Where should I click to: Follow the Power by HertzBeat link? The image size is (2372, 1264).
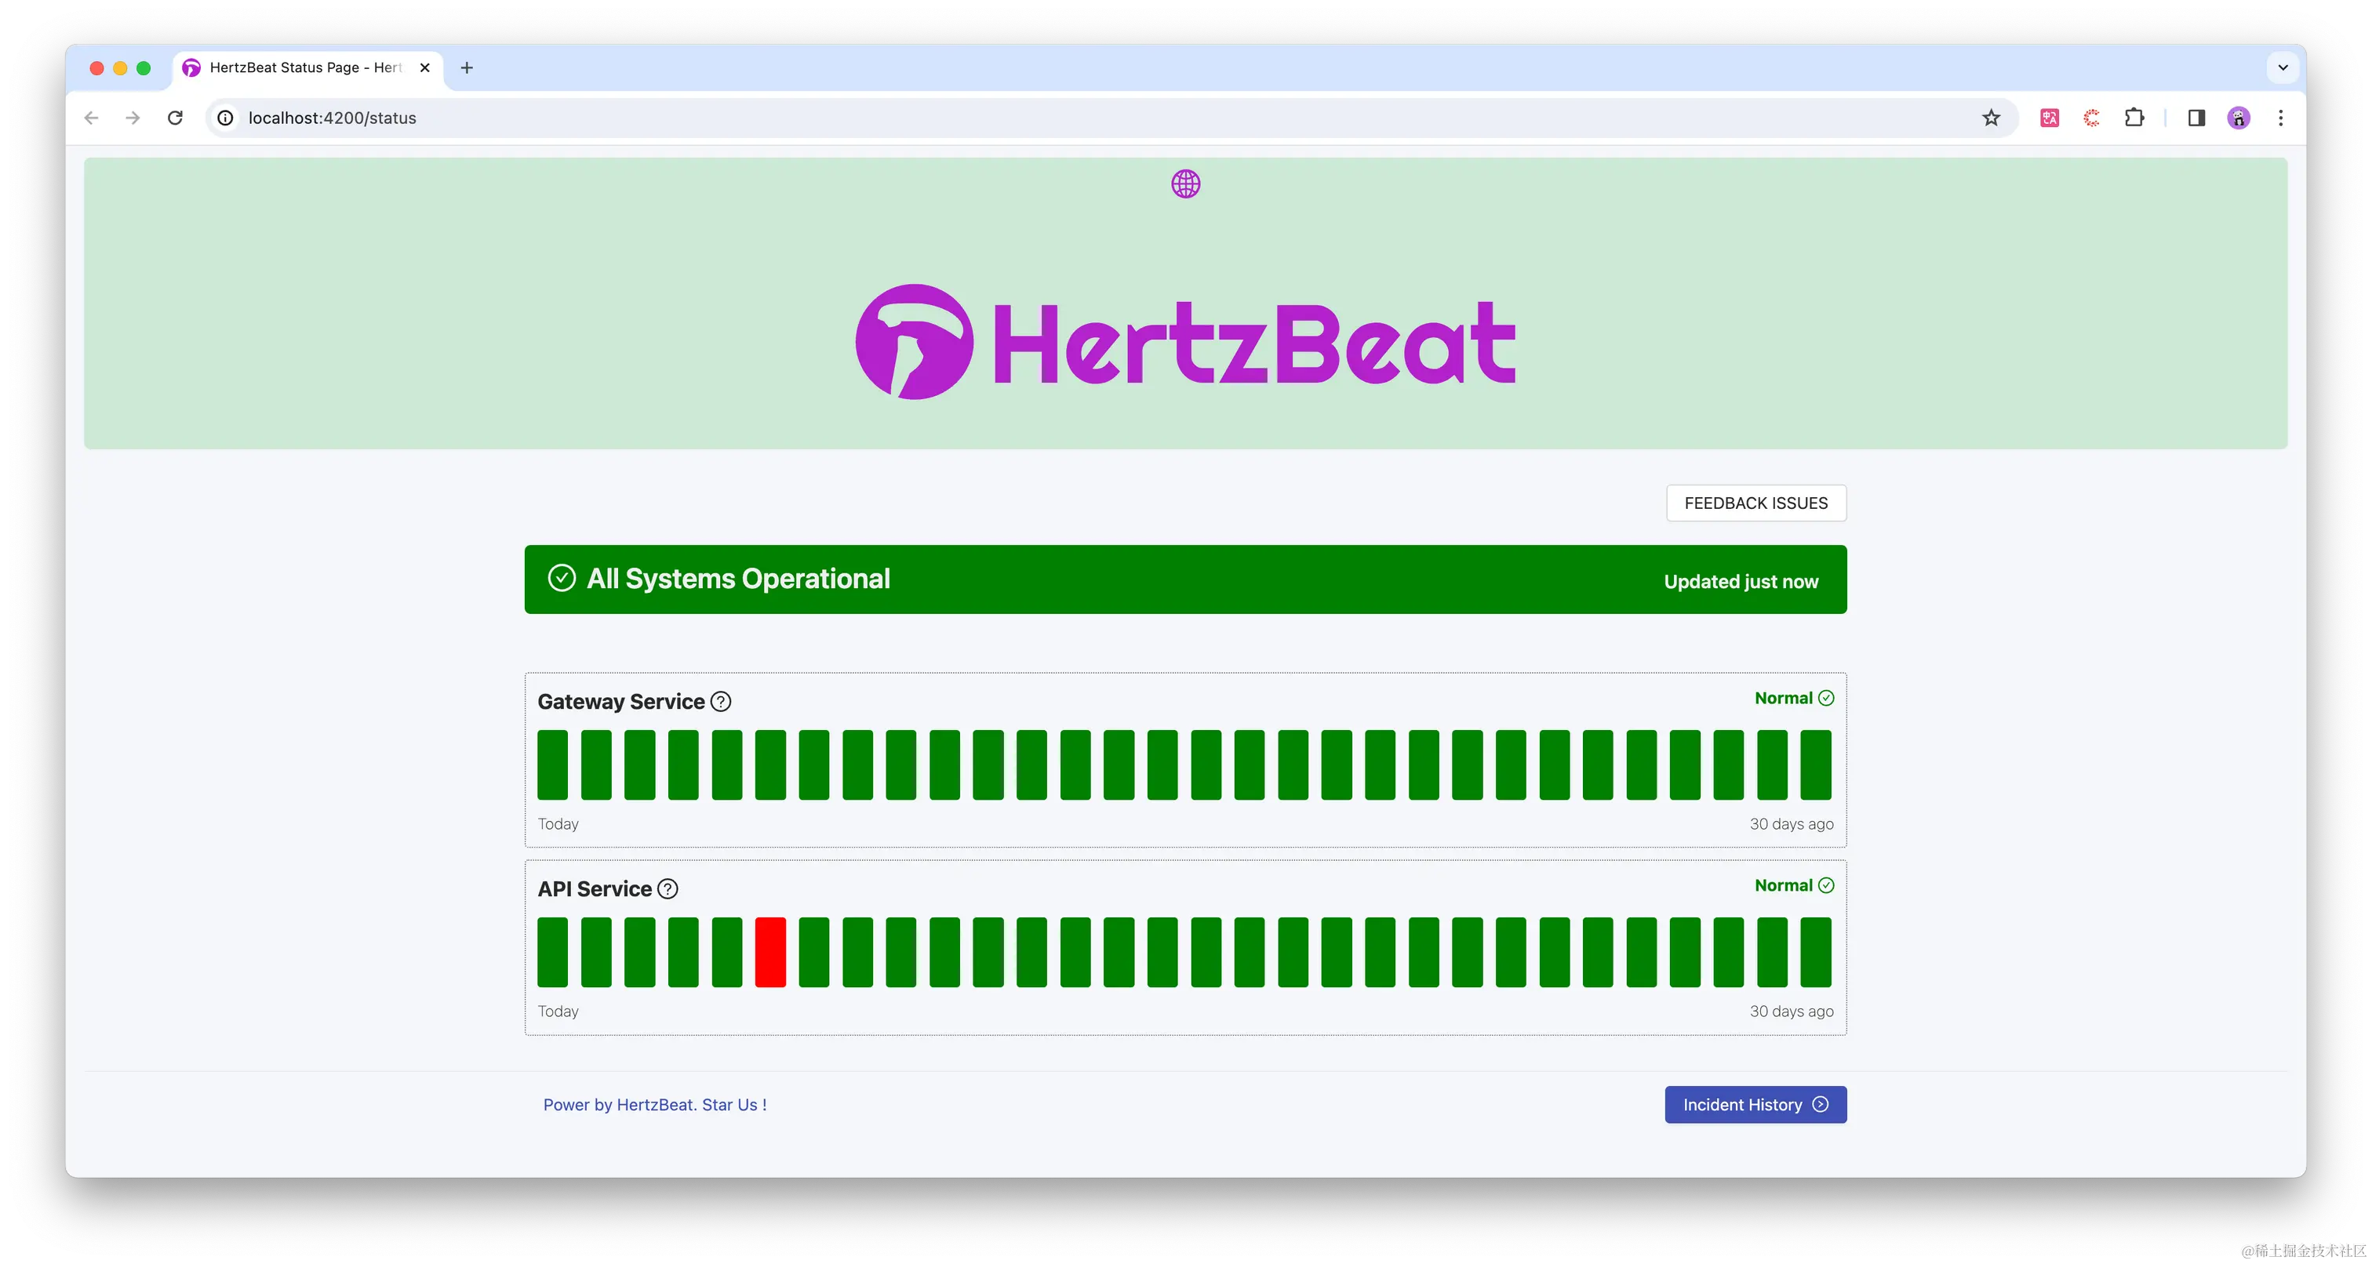(x=655, y=1105)
